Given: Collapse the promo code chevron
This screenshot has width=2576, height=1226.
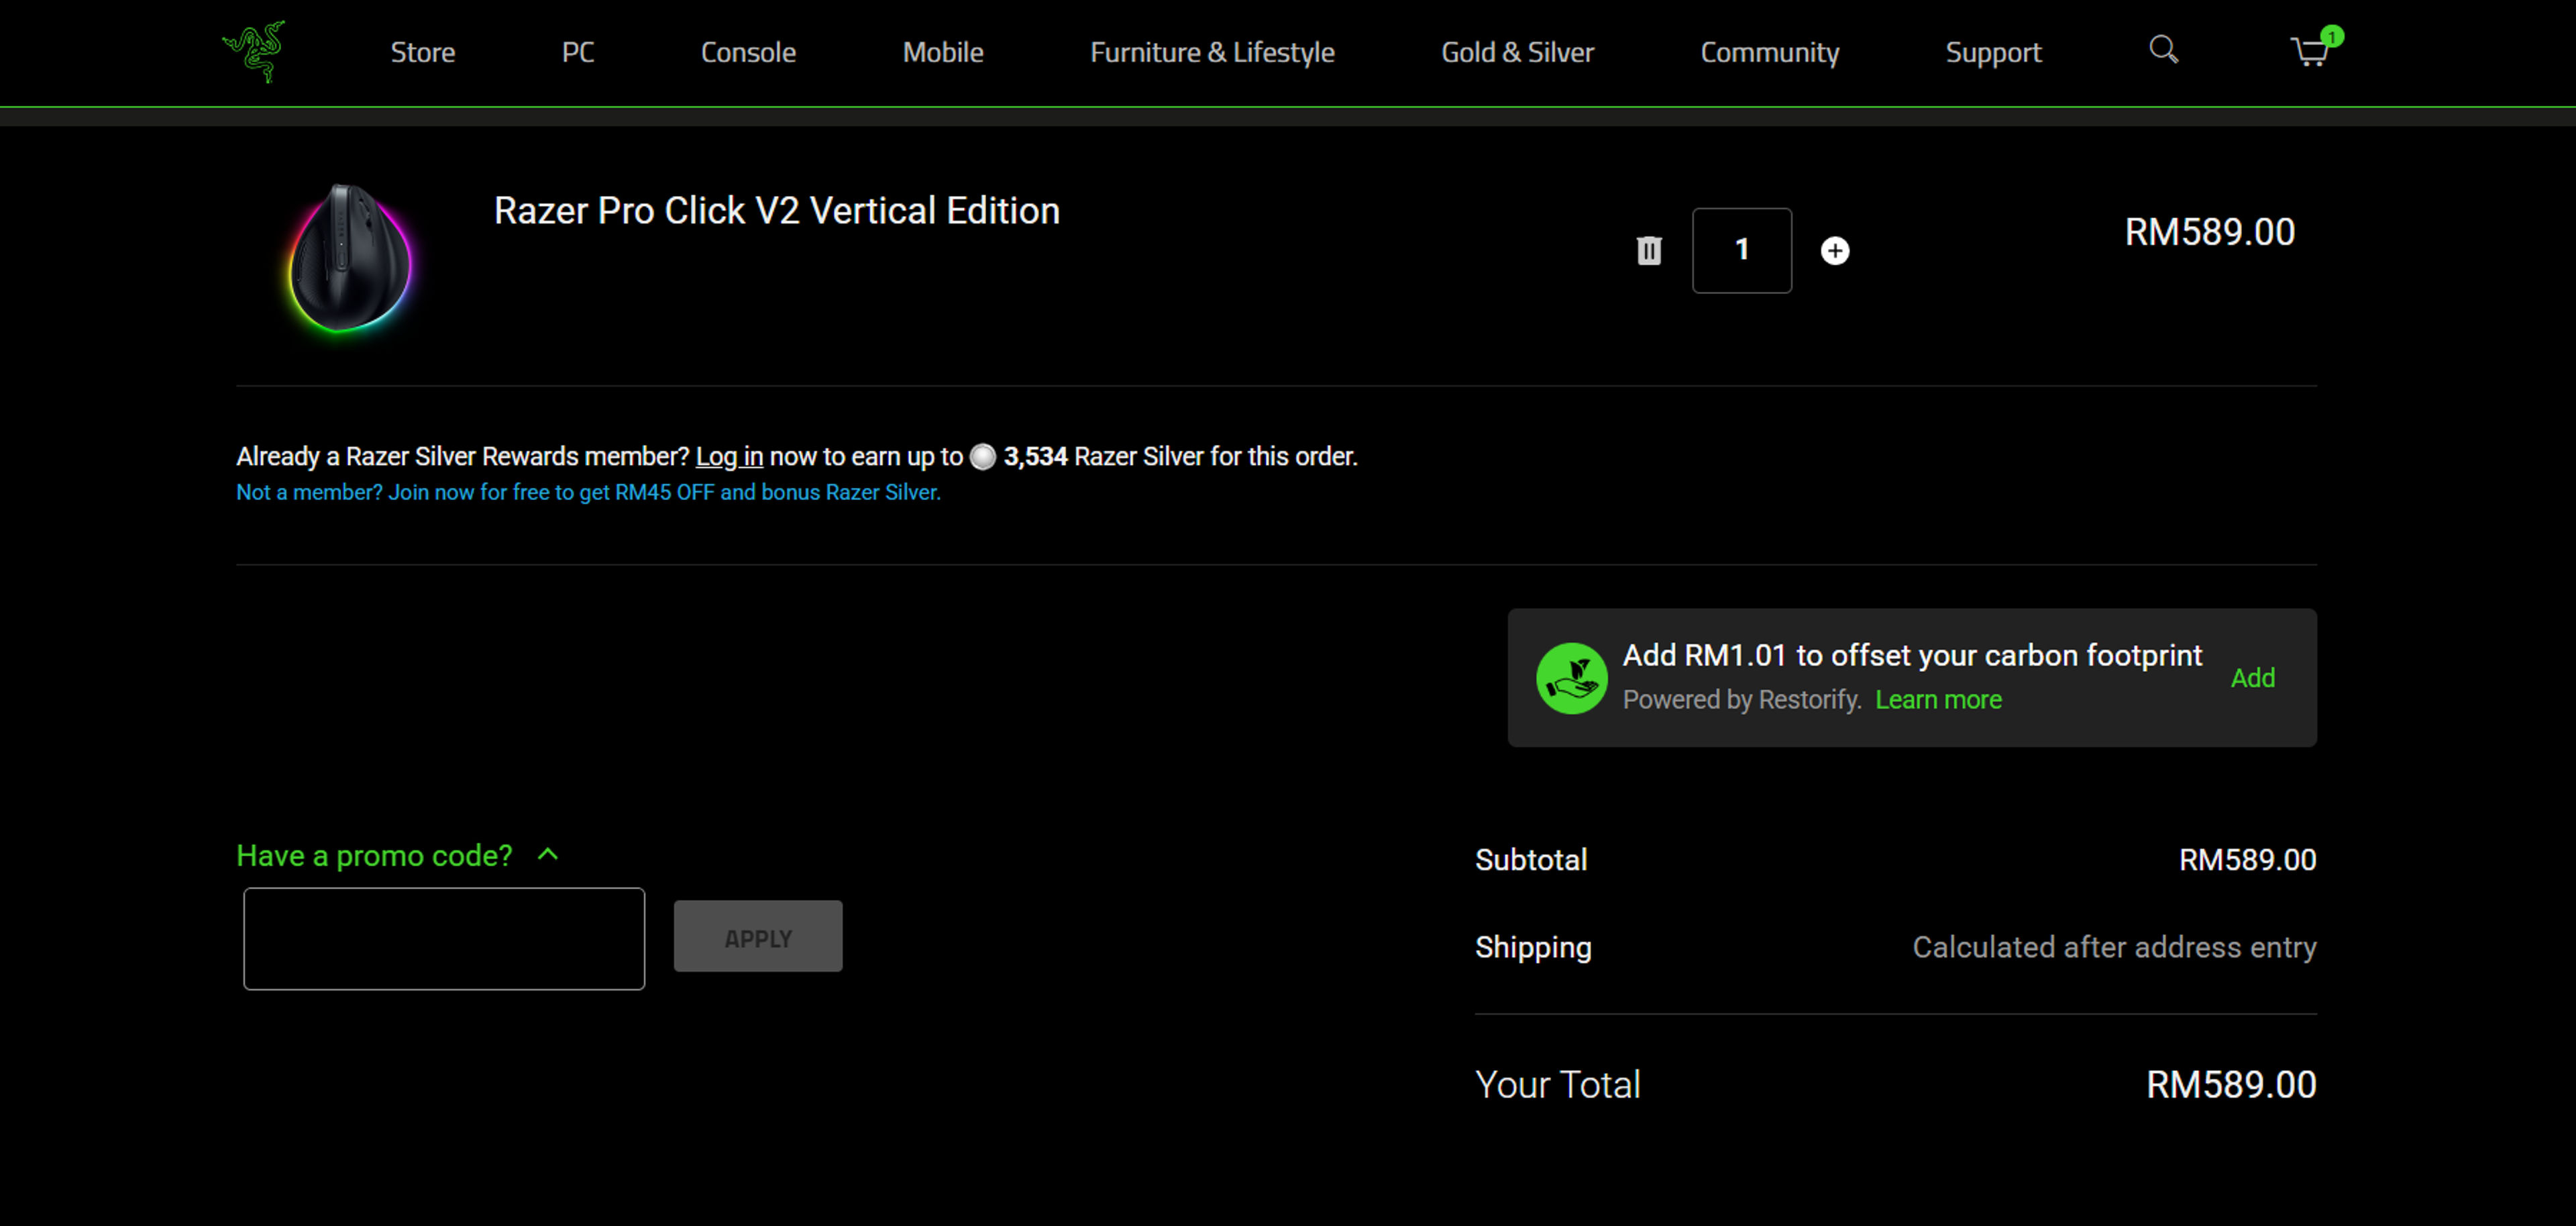Looking at the screenshot, I should (548, 854).
